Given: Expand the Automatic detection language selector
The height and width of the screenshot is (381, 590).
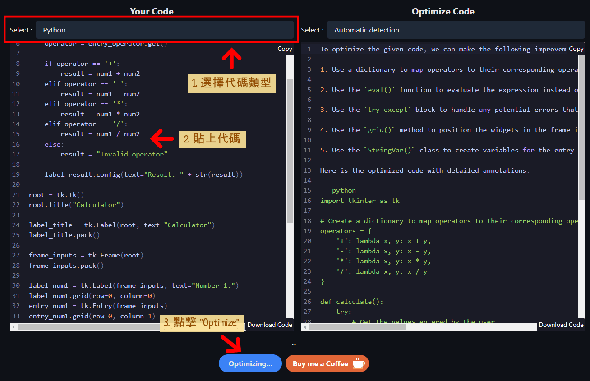Looking at the screenshot, I should (x=456, y=30).
